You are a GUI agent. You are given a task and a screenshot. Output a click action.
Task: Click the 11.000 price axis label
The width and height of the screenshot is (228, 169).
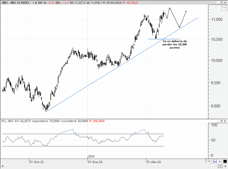click(x=217, y=19)
